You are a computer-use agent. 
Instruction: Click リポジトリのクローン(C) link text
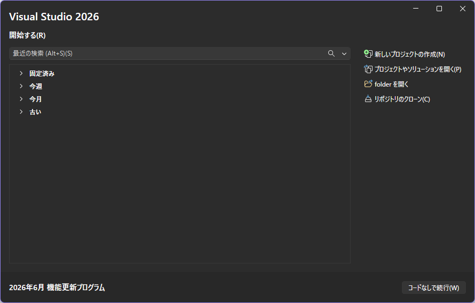pos(402,99)
